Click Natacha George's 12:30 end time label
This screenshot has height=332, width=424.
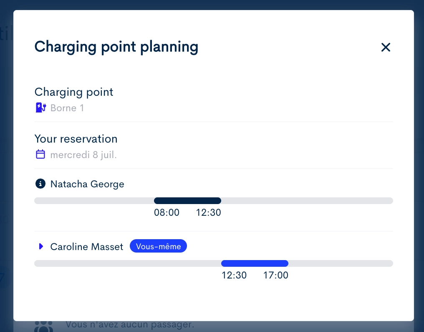coord(209,212)
